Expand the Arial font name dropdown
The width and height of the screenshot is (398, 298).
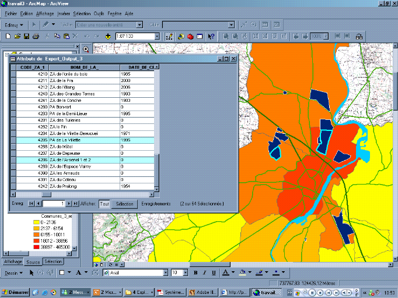[166, 272]
